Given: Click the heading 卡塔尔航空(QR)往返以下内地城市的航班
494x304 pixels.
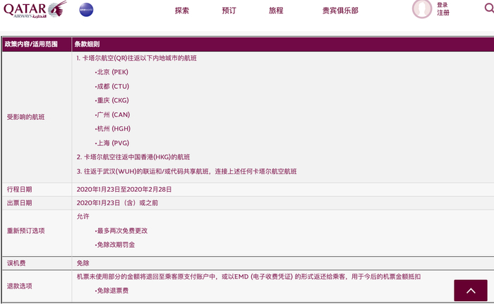Looking at the screenshot, I should coord(136,58).
